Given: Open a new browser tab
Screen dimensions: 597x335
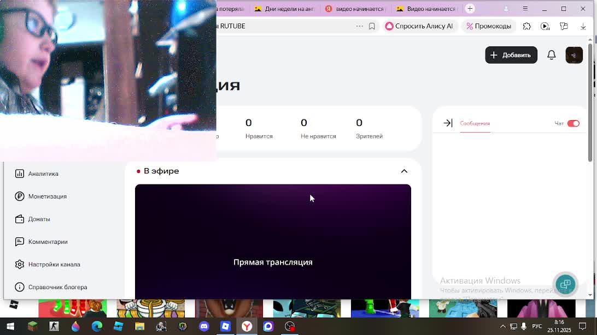Looking at the screenshot, I should click(470, 9).
